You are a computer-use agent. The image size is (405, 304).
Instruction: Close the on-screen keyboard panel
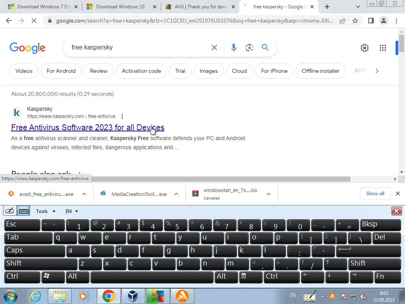[x=396, y=211]
